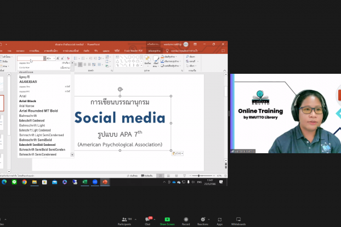
Task: Click the green Share Screen button
Action: coord(167,221)
